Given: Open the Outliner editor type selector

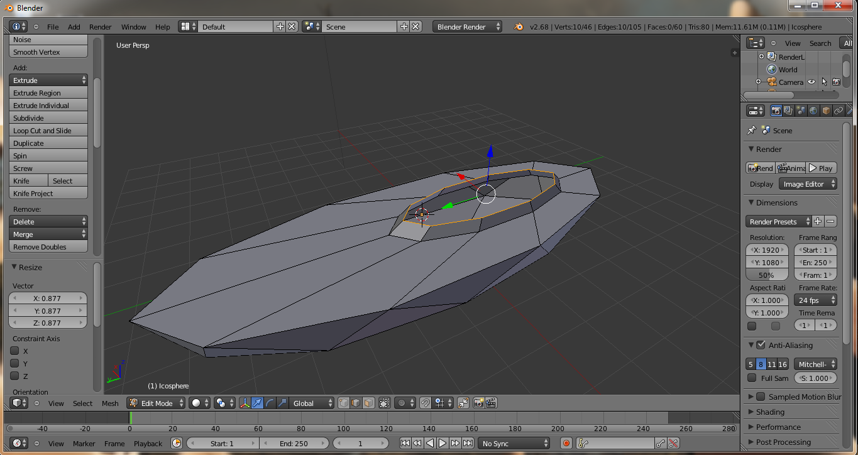Looking at the screenshot, I should tap(756, 43).
